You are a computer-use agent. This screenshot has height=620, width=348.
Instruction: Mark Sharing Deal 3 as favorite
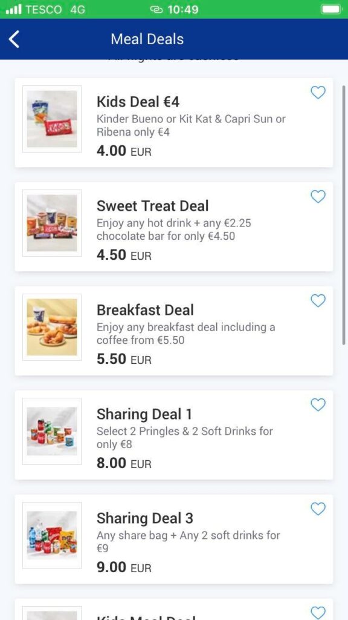(318, 509)
